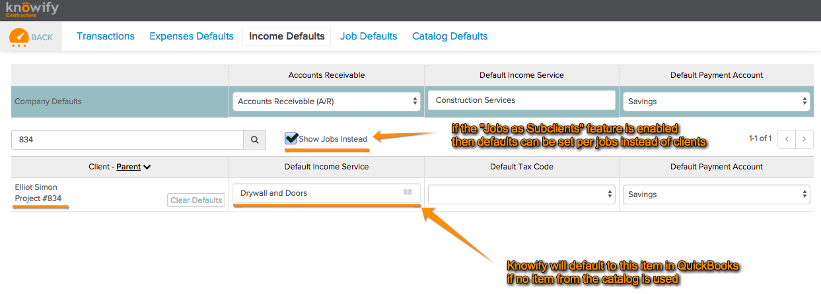
Task: Click the Elliot Simon client name
Action: [36, 188]
